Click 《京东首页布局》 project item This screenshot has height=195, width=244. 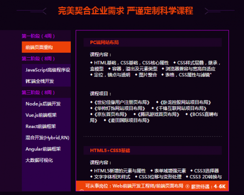click(111, 114)
